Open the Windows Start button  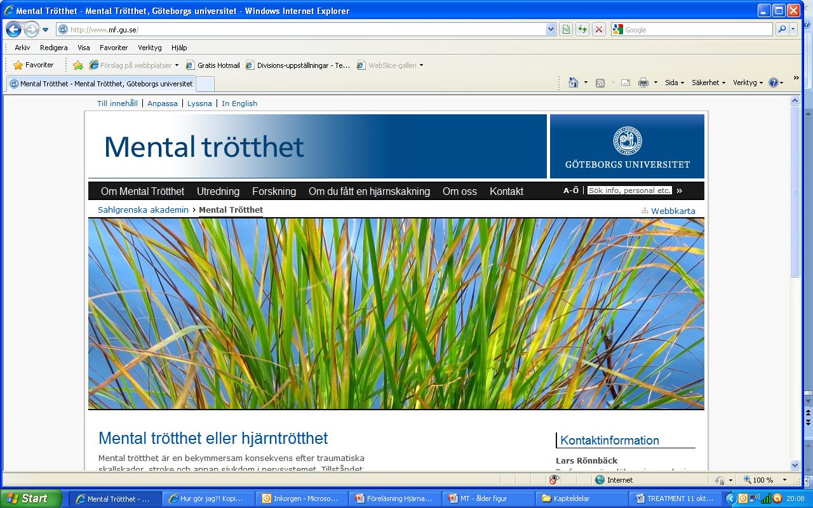pyautogui.click(x=31, y=498)
